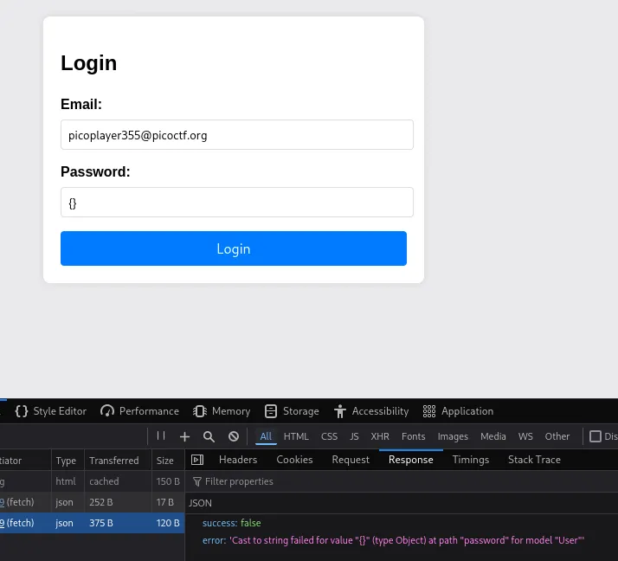The image size is (618, 561).
Task: Open the network search magnifier icon
Action: coord(209,436)
